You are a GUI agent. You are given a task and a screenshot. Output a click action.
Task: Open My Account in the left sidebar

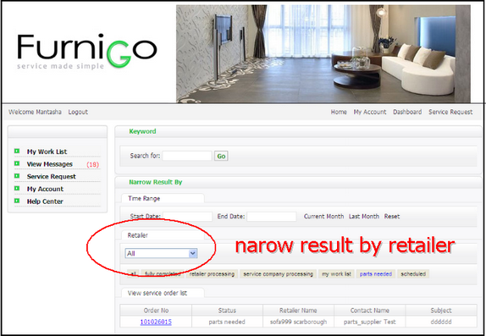click(x=45, y=189)
